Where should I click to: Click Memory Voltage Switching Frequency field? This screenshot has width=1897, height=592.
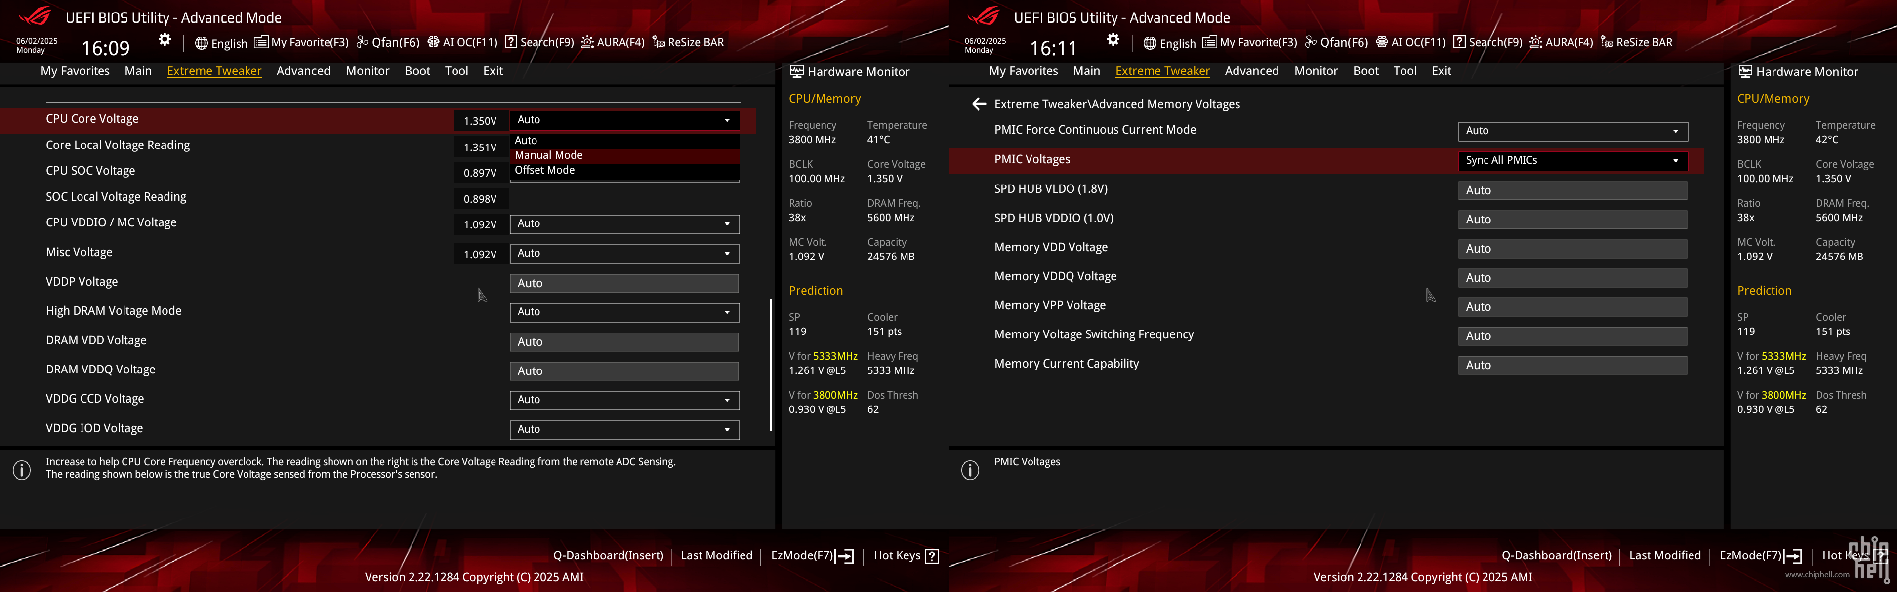tap(1573, 336)
